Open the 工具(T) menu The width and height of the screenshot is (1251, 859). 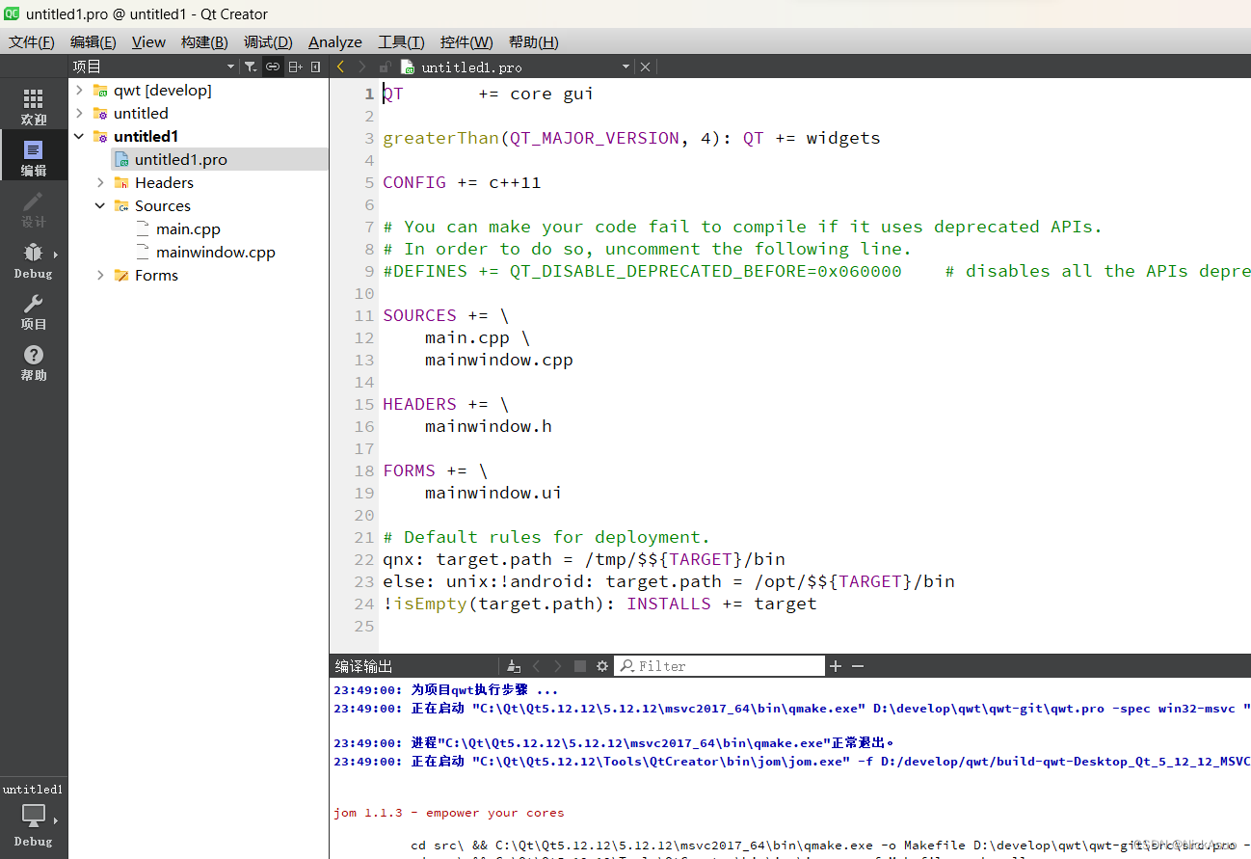coord(401,41)
